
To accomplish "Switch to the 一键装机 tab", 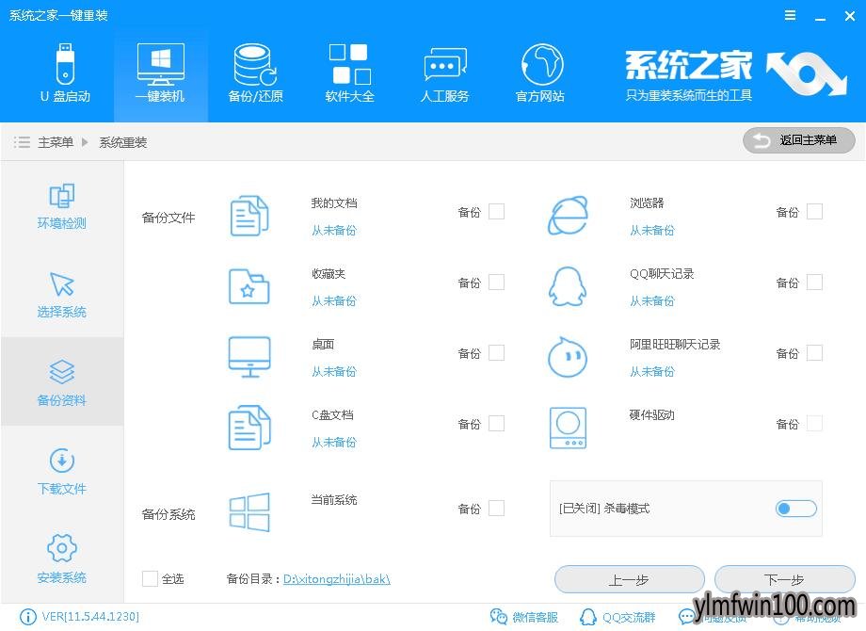I will click(160, 73).
